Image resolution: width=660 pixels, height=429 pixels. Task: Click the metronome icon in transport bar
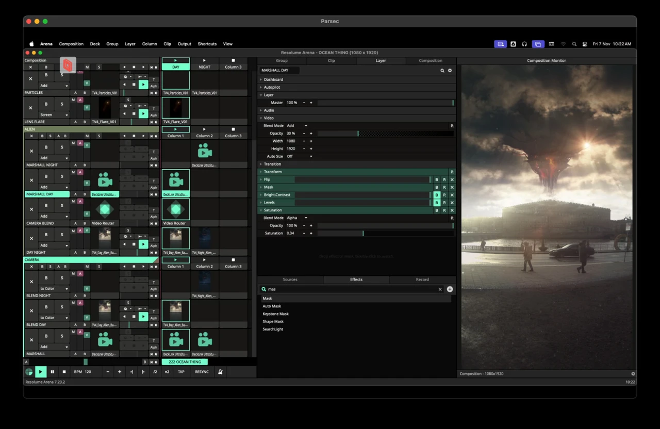click(220, 372)
